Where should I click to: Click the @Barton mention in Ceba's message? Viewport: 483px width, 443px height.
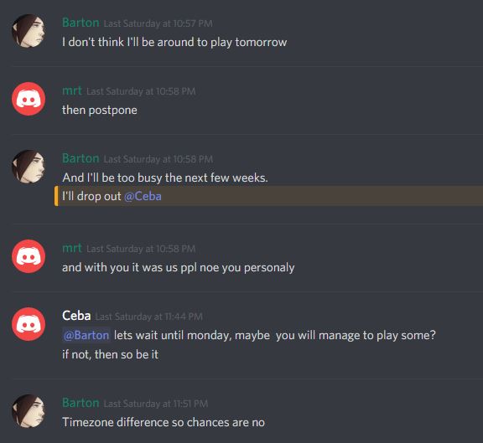point(86,335)
